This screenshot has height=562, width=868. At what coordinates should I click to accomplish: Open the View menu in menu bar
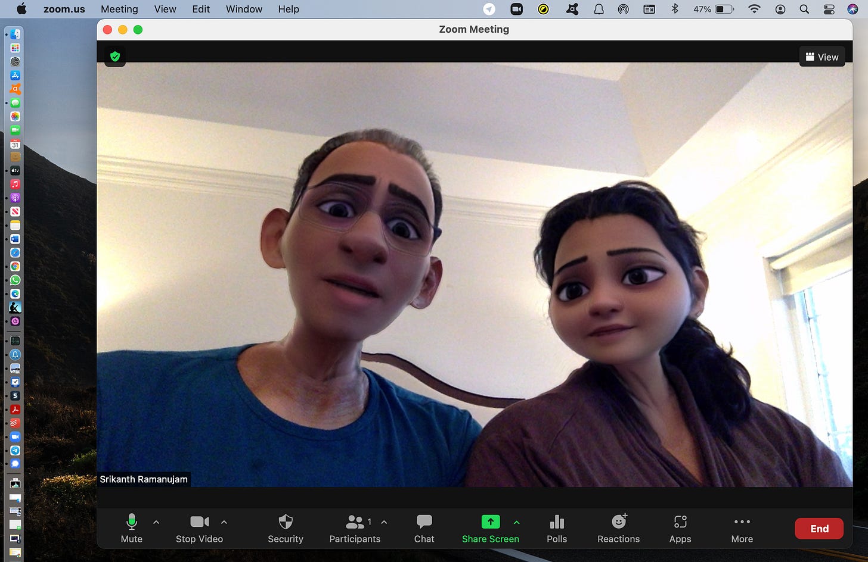point(165,9)
